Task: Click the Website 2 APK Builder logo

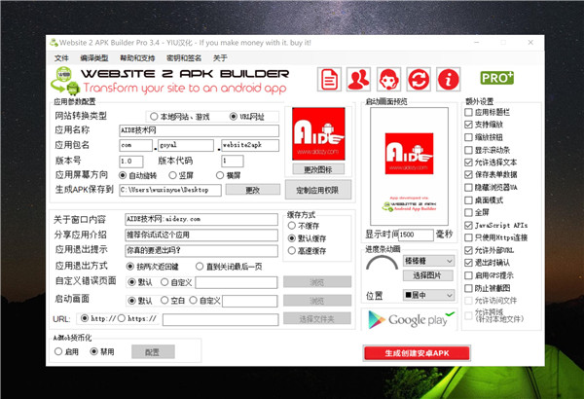Action: click(x=169, y=80)
